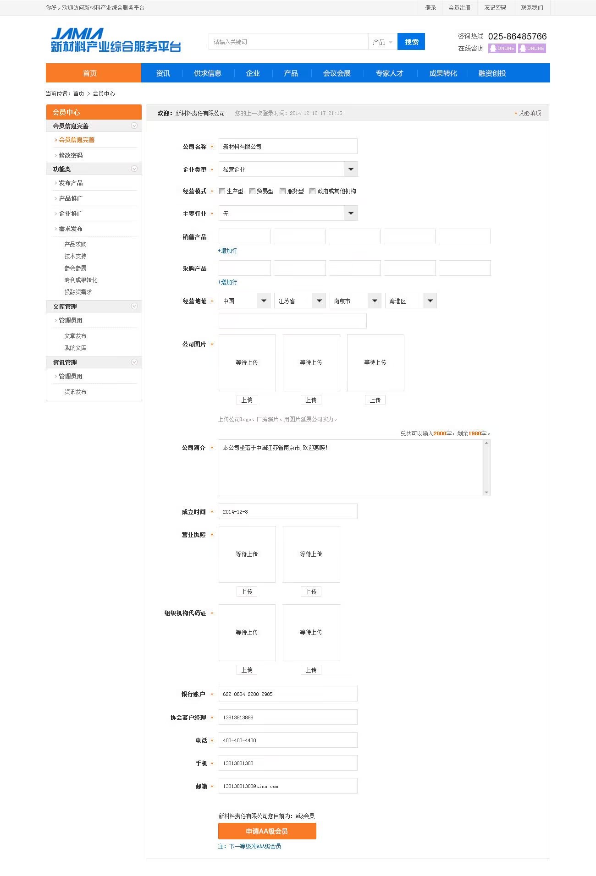596x876 pixels.
Task: Open the search category dropdown 产品
Action: pyautogui.click(x=382, y=42)
